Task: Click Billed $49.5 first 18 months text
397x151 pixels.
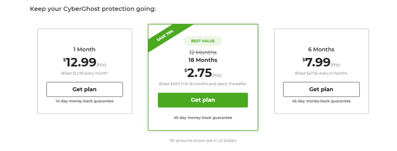Action: (x=203, y=84)
